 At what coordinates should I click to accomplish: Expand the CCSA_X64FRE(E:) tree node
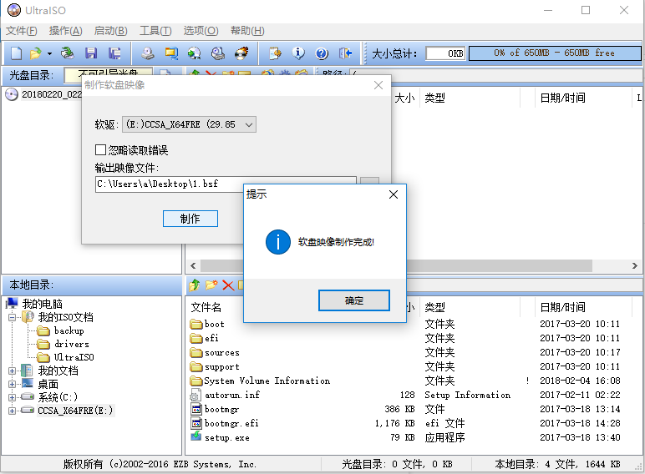coord(12,411)
